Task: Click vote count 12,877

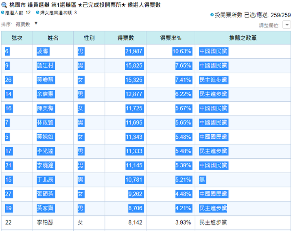Action: point(135,94)
